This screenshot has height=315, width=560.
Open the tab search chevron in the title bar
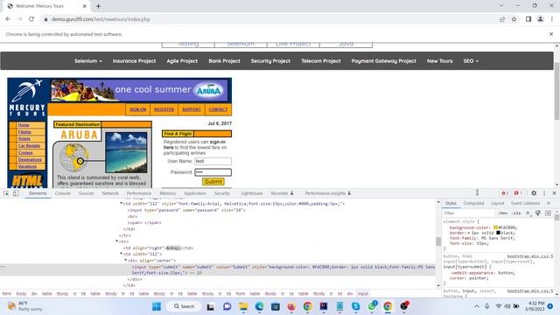pos(501,6)
